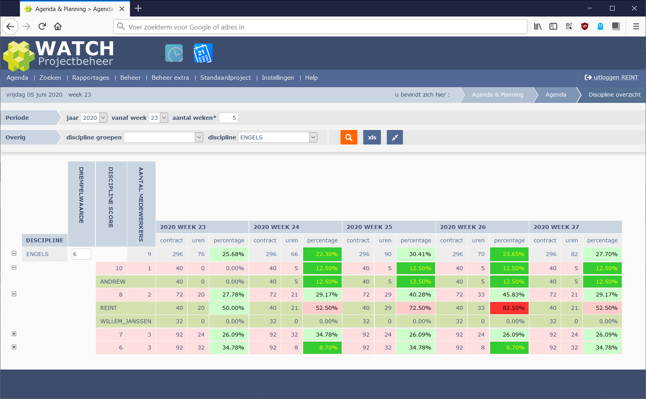Click the 25.68% cell in ENGELS row
646x399 pixels.
229,254
